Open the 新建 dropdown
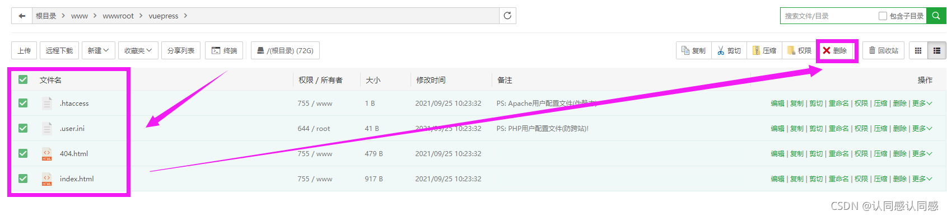The image size is (947, 216). tap(98, 50)
